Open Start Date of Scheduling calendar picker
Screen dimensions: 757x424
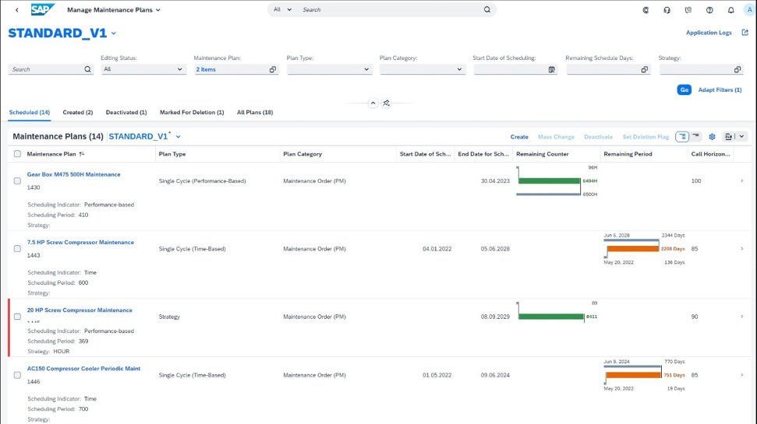tap(551, 69)
